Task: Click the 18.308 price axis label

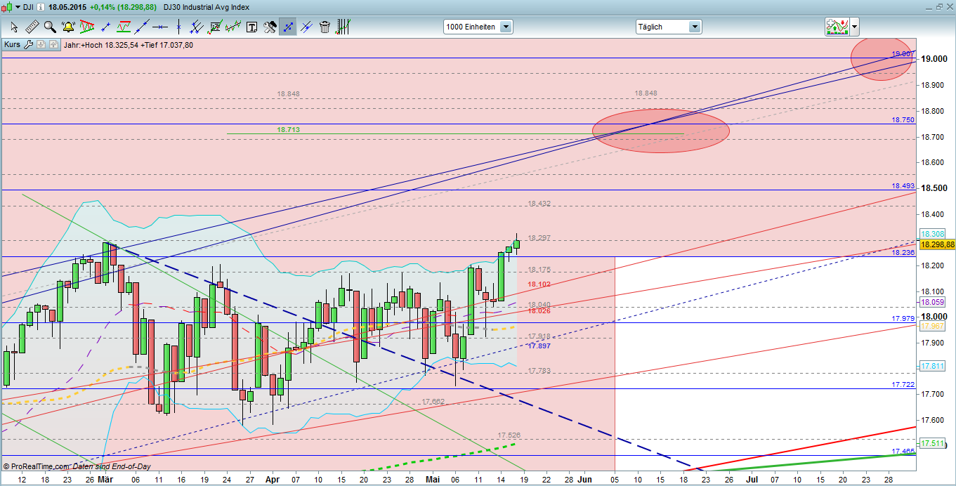Action: click(x=933, y=234)
